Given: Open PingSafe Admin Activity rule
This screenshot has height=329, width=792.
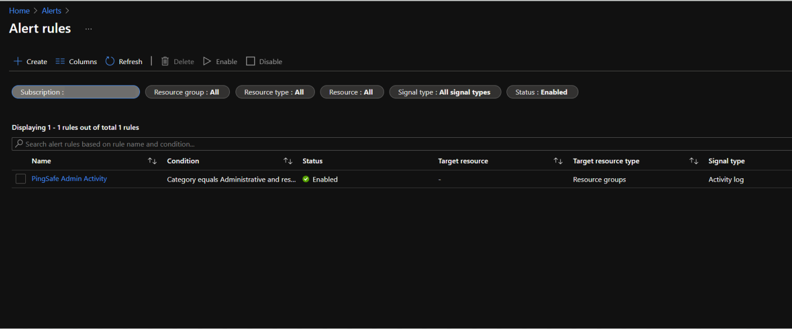Looking at the screenshot, I should (x=69, y=179).
